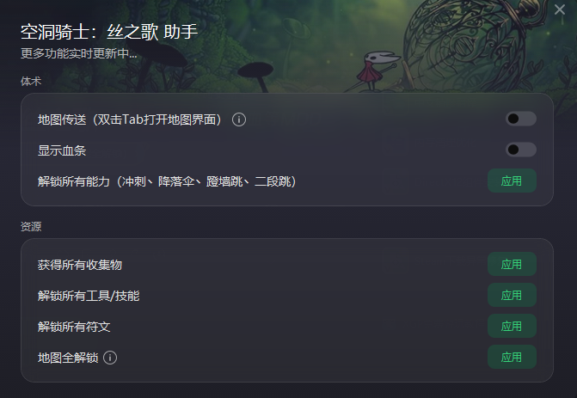This screenshot has height=398, width=577.
Task: Click the 解锁所有能力 row label
Action: pos(167,181)
